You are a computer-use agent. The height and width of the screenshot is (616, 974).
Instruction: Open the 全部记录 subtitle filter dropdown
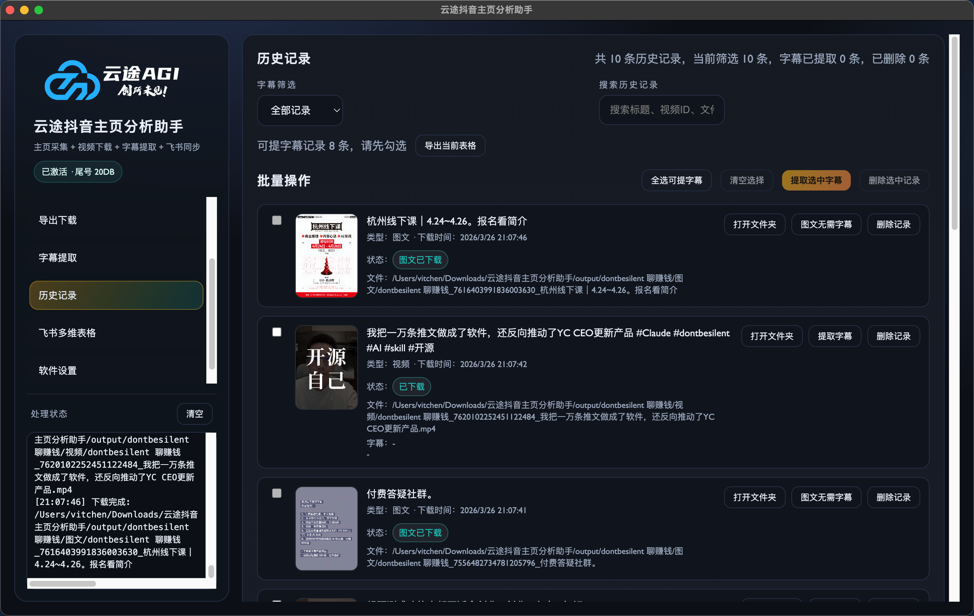(x=300, y=110)
